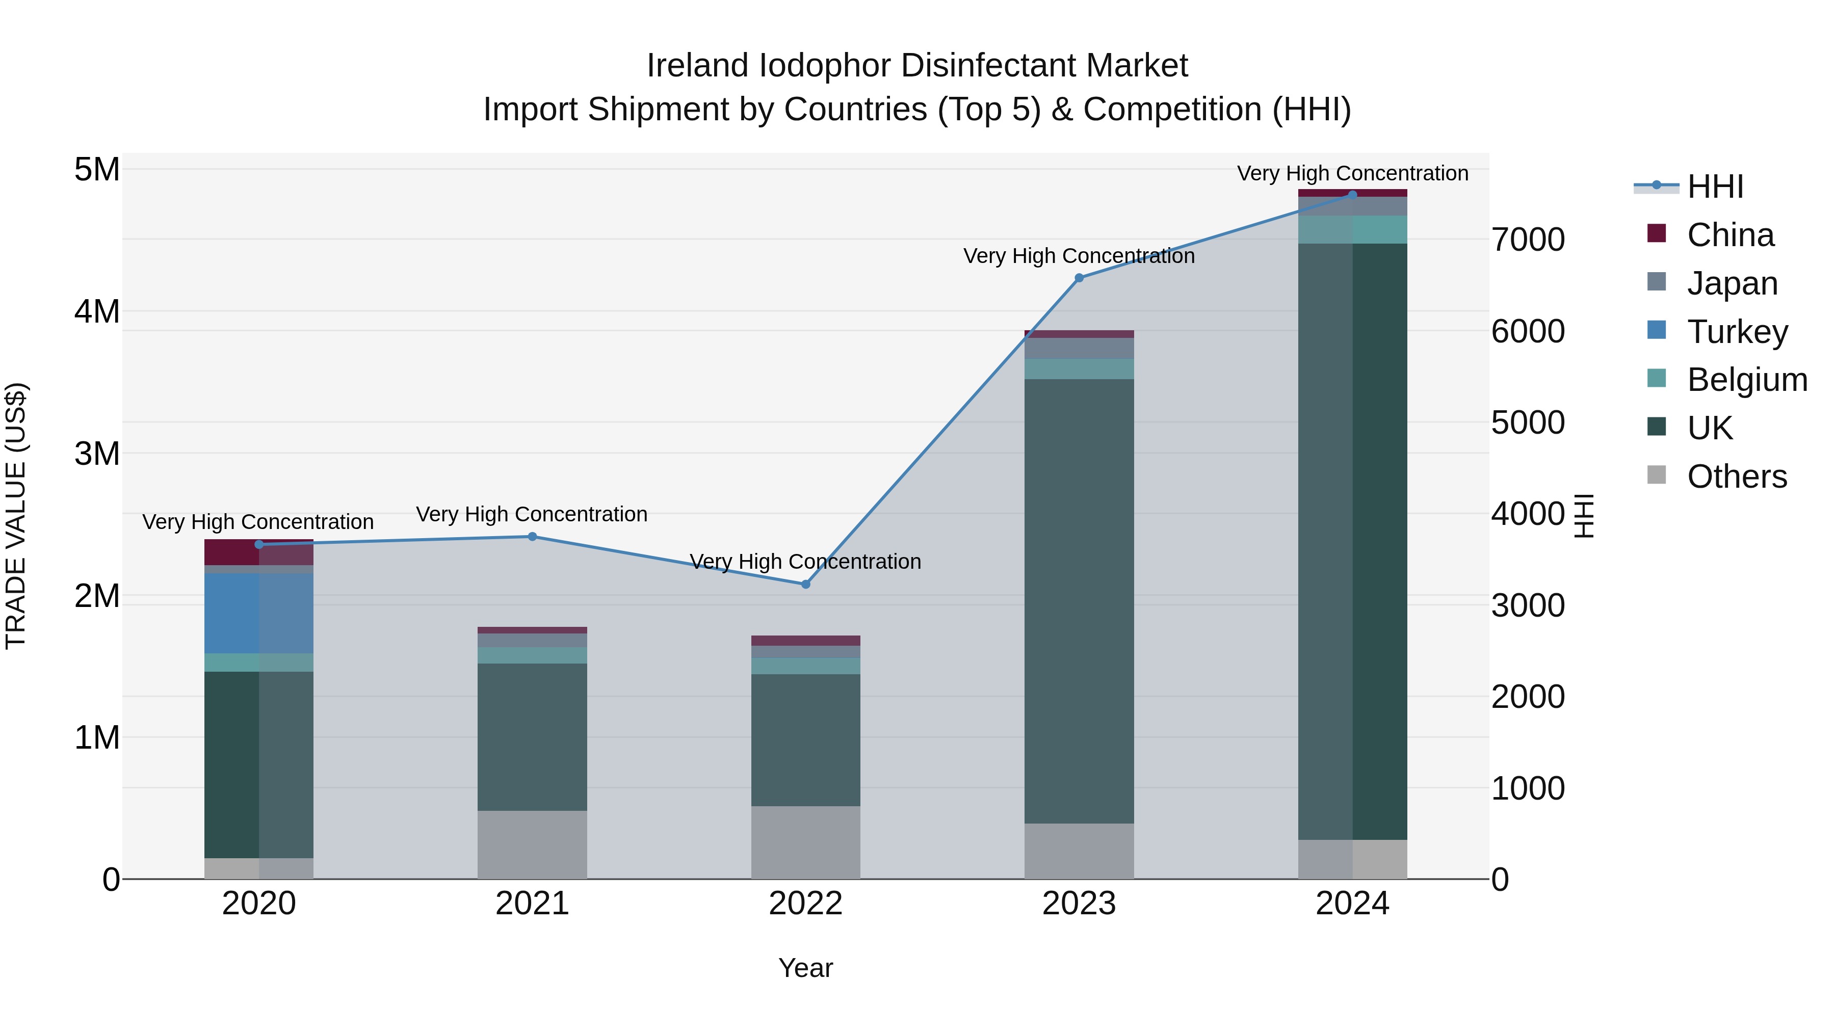Toggle UK series in legend
This screenshot has height=1032, width=1835.
pyautogui.click(x=1690, y=428)
